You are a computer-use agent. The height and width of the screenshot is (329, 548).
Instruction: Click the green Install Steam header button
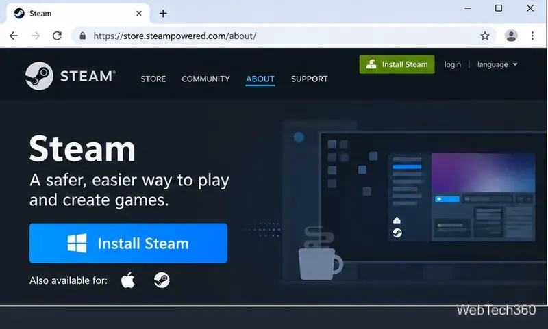point(397,64)
